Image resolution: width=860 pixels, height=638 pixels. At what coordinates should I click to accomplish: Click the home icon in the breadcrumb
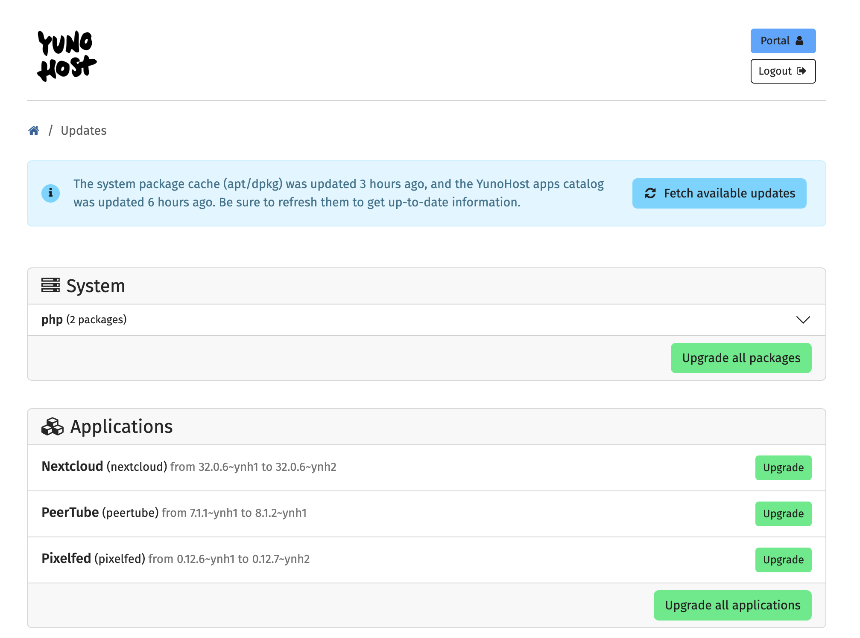(x=34, y=130)
